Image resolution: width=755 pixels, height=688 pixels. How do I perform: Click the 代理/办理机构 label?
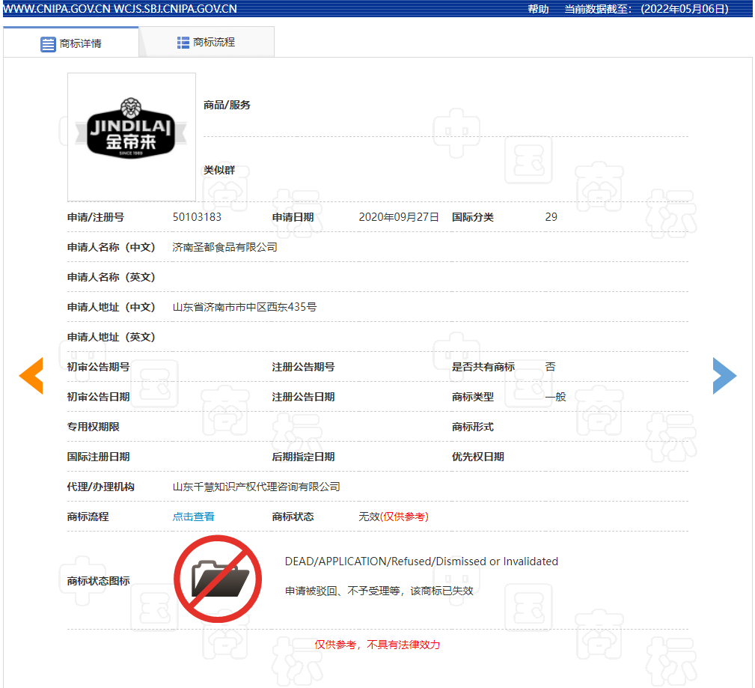pyautogui.click(x=100, y=487)
